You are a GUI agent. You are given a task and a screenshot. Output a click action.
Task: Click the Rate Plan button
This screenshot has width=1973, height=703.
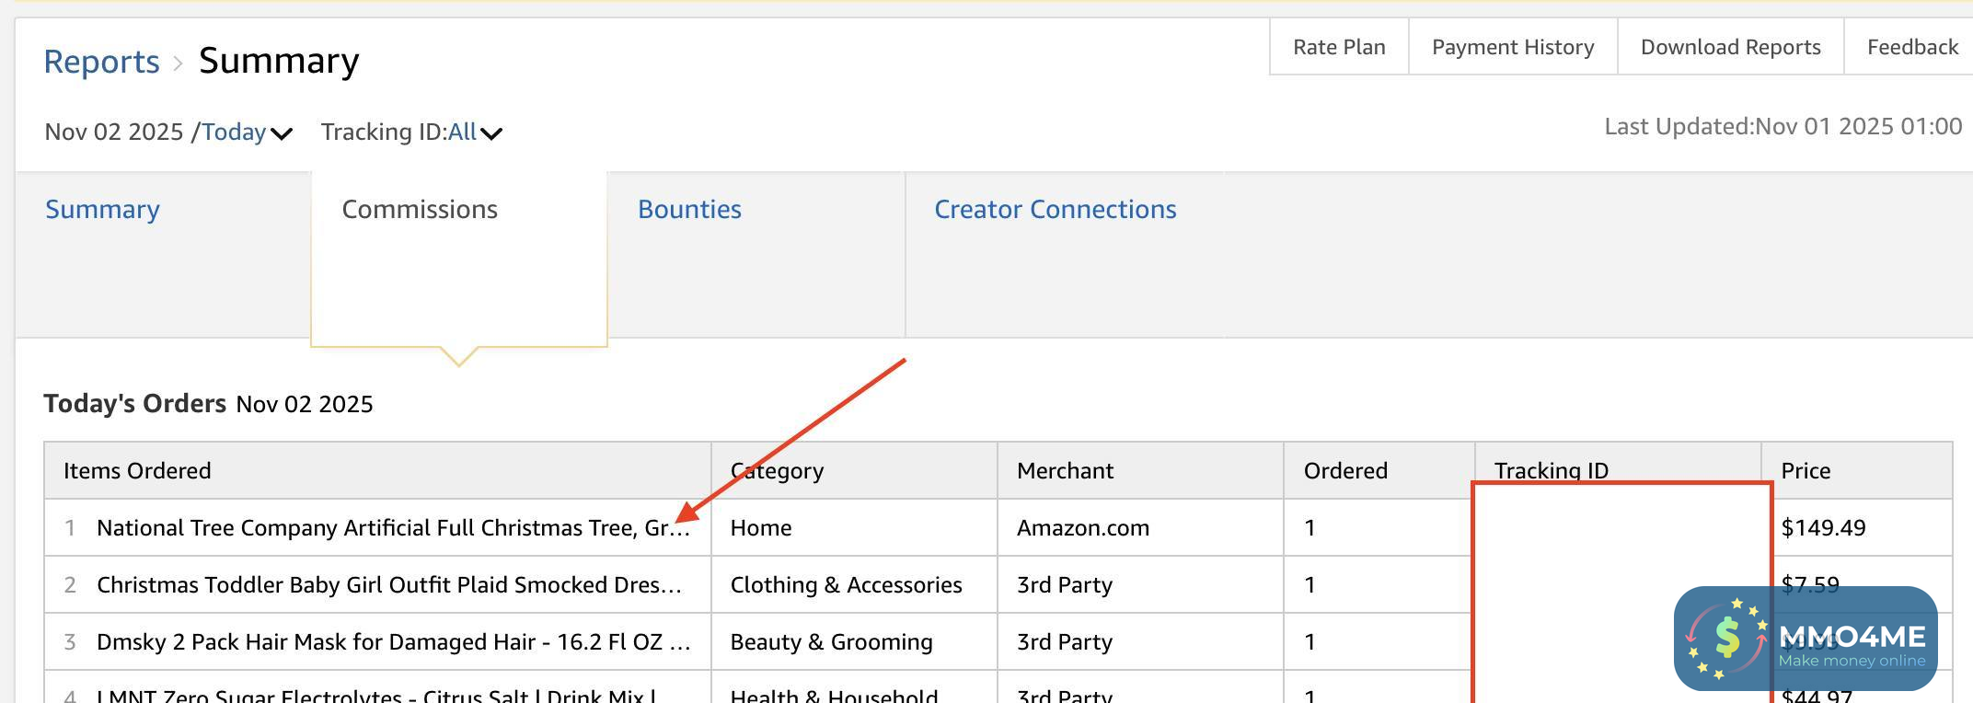1338,47
